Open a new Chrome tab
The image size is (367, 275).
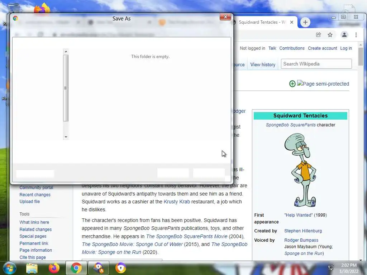[x=305, y=22]
